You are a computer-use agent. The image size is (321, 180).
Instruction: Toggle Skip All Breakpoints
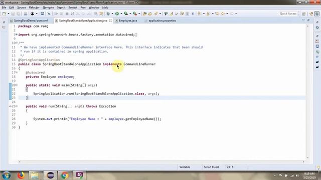[x=49, y=13]
